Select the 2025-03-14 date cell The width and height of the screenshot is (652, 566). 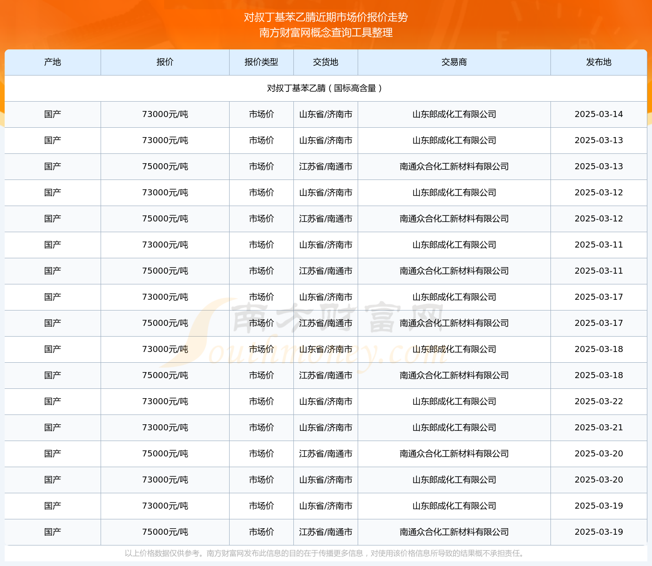pos(598,114)
